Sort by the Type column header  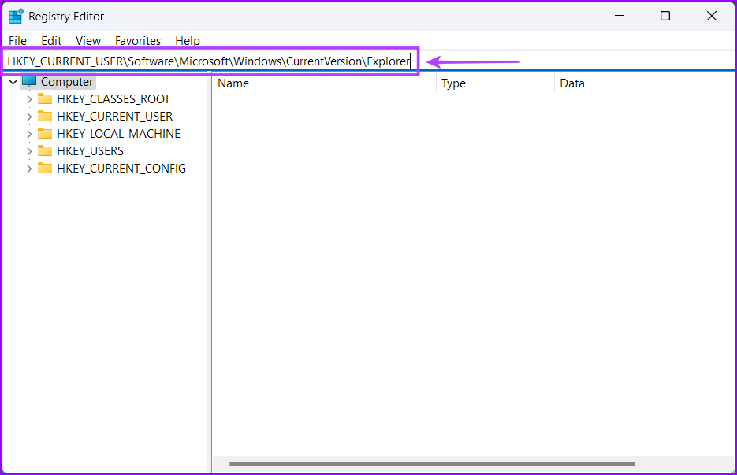click(x=496, y=83)
